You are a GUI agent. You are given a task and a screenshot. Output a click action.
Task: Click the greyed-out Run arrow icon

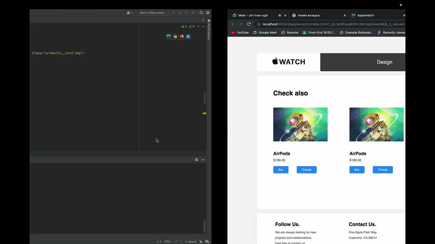[x=174, y=13]
